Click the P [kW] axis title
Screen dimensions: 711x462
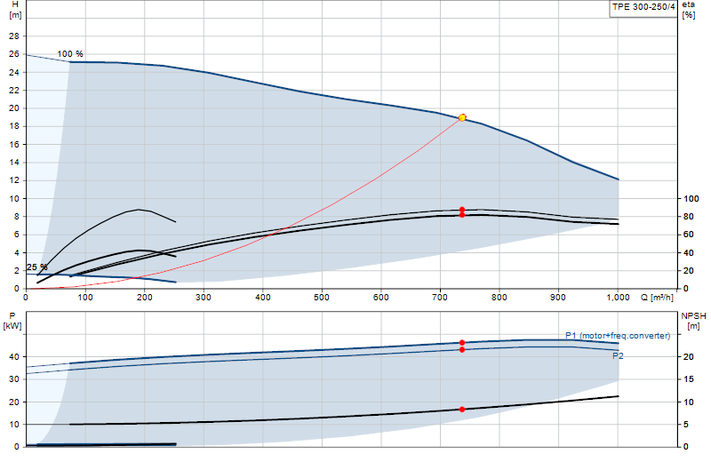[x=12, y=321]
